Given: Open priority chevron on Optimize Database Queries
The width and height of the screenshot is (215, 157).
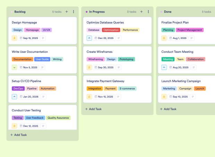Looking at the screenshot, I should pyautogui.click(x=89, y=38).
